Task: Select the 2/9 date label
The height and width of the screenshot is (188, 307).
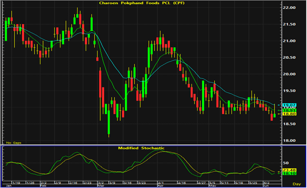Action: (x=58, y=183)
